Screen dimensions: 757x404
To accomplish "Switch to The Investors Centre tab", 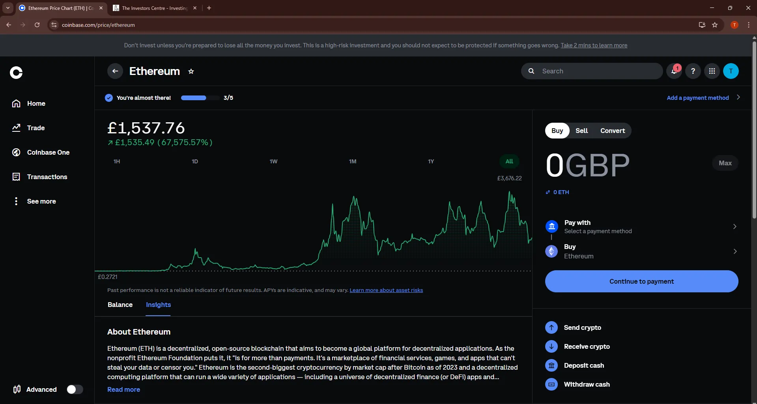I will [x=154, y=8].
